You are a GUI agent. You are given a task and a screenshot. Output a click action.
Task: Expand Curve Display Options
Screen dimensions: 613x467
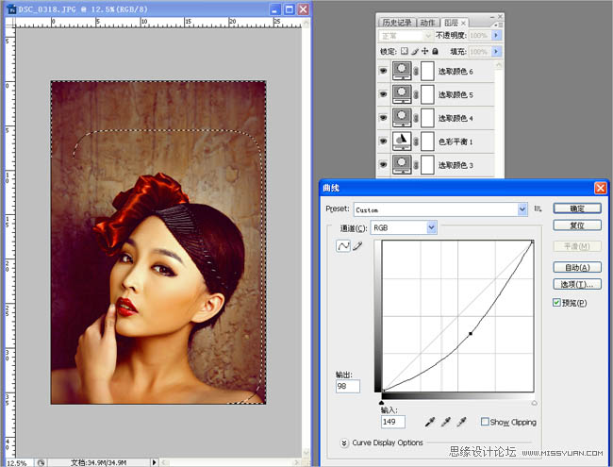(x=343, y=442)
